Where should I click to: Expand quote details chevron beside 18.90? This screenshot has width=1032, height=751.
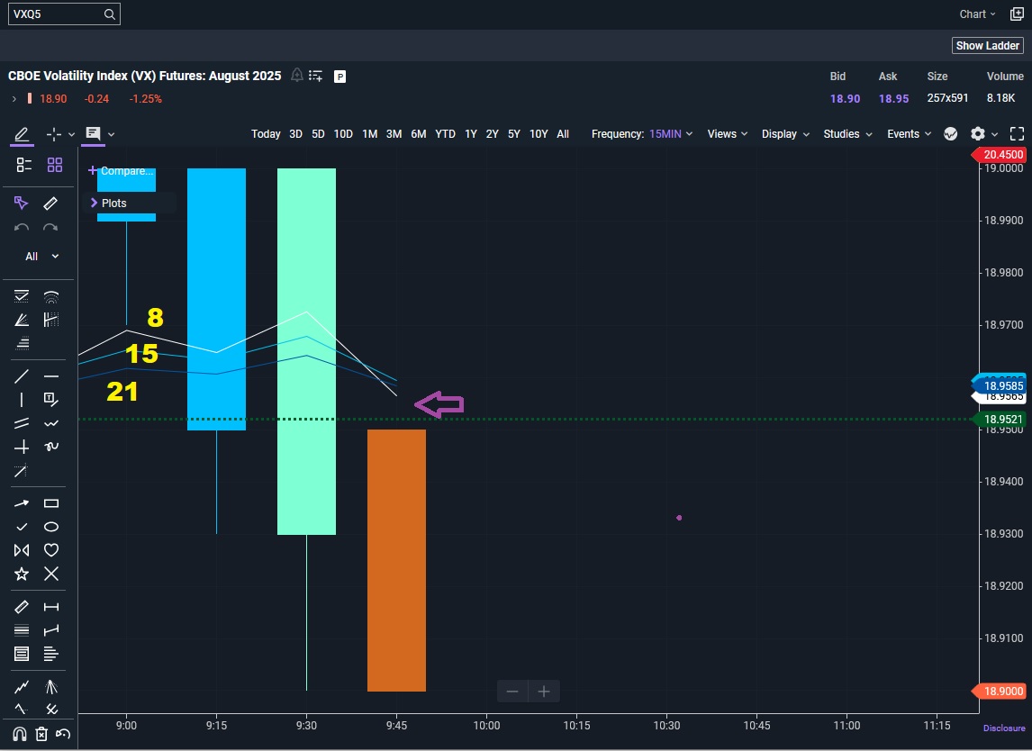point(14,99)
